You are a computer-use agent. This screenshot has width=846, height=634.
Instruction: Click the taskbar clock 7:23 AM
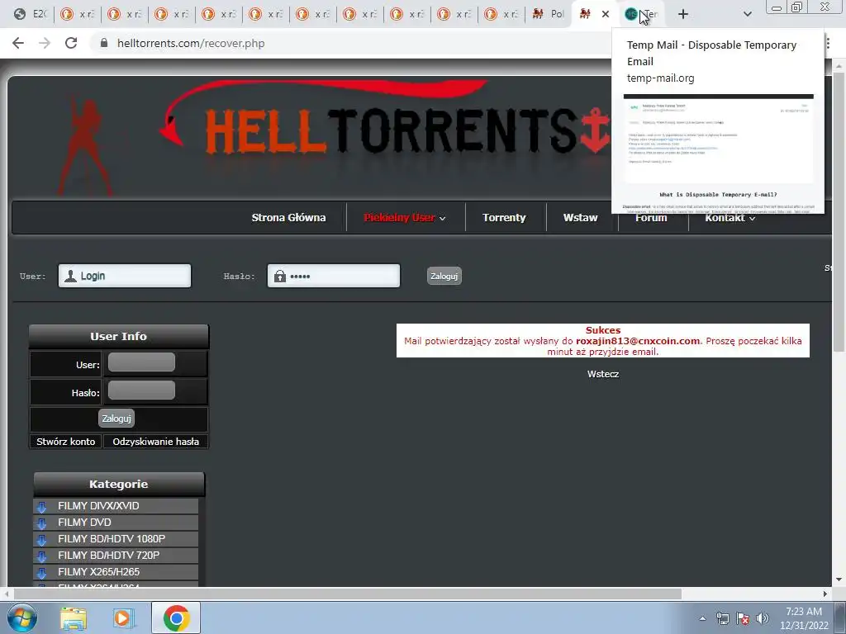coord(804,612)
